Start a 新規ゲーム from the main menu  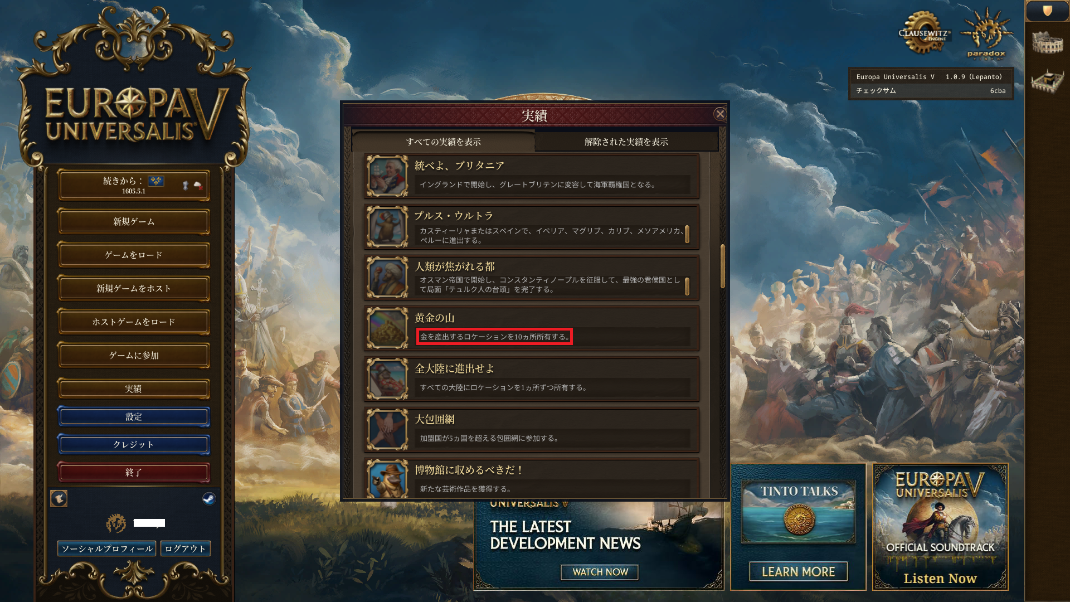(134, 222)
